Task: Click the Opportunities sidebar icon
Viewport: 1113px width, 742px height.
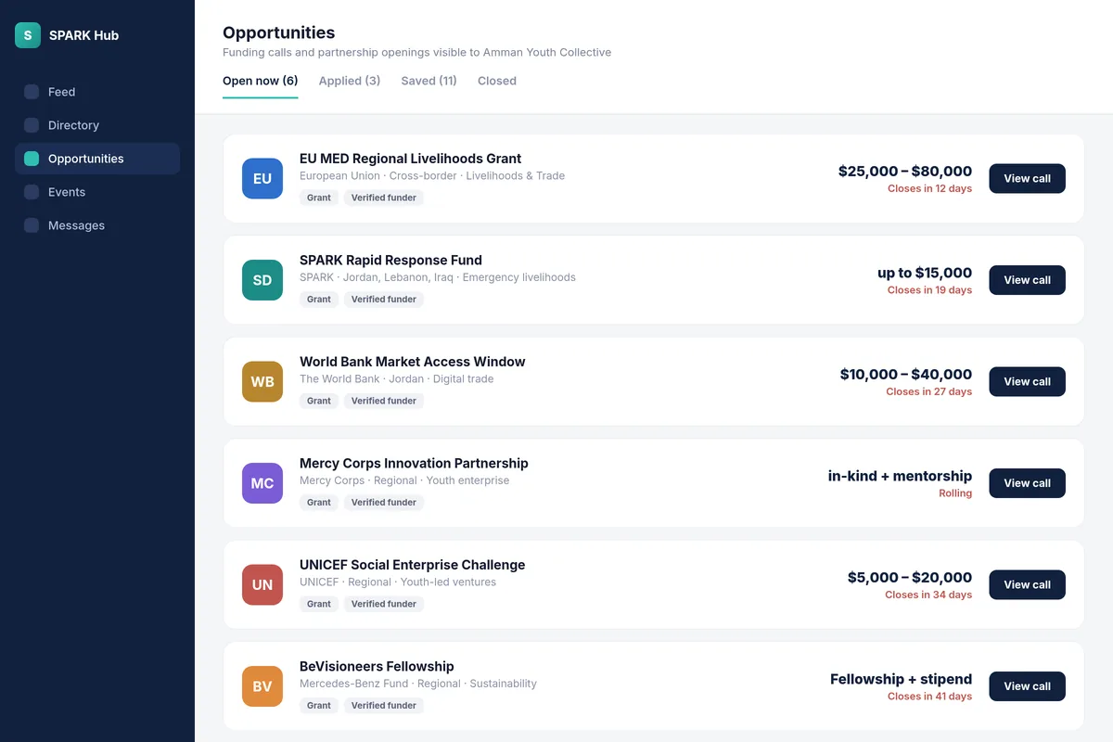Action: 32,159
